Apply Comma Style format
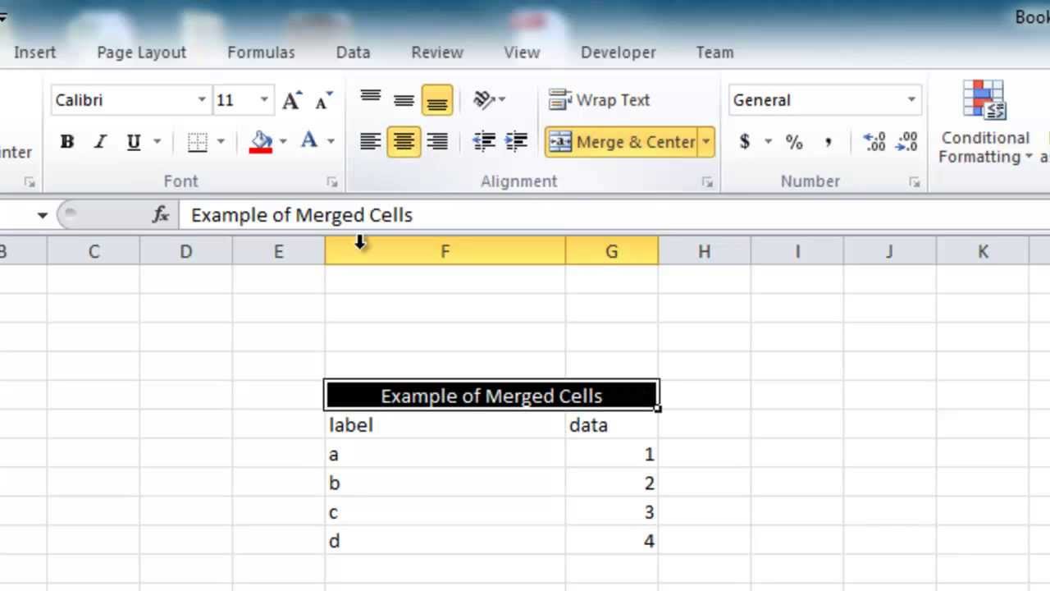Screen dimensions: 1050x591 828,141
